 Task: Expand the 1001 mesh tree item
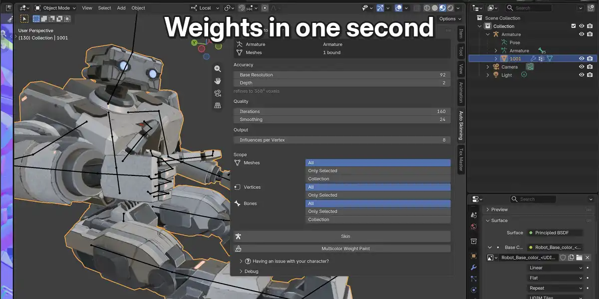(x=496, y=59)
